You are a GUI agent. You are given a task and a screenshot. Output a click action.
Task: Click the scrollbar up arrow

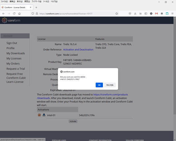coord(175,18)
